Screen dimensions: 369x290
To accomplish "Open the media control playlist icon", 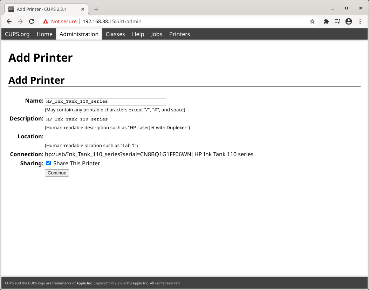I will pyautogui.click(x=337, y=21).
